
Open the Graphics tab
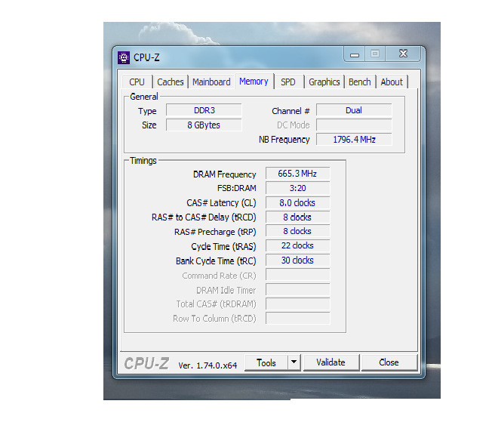click(x=324, y=82)
